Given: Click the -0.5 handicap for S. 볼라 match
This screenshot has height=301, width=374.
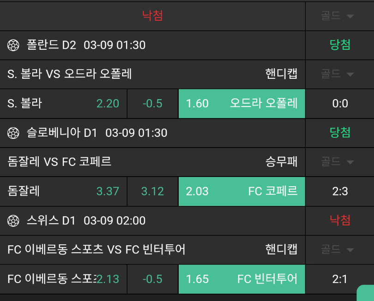Looking at the screenshot, I should coord(153,103).
